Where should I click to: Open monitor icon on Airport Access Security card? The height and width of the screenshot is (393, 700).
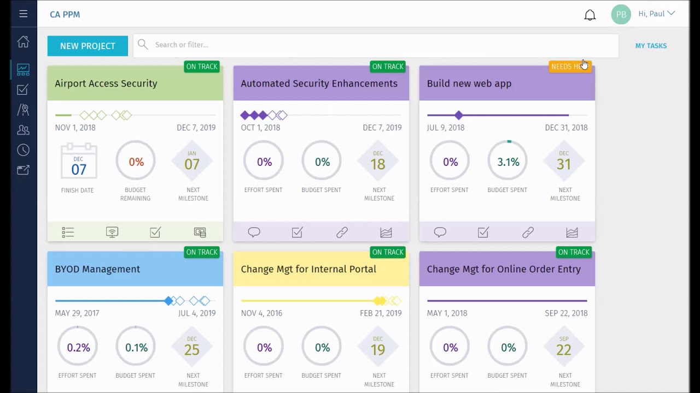pyautogui.click(x=112, y=233)
